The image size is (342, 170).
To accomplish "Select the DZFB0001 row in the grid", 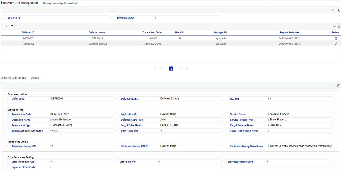I will click(x=108, y=43).
